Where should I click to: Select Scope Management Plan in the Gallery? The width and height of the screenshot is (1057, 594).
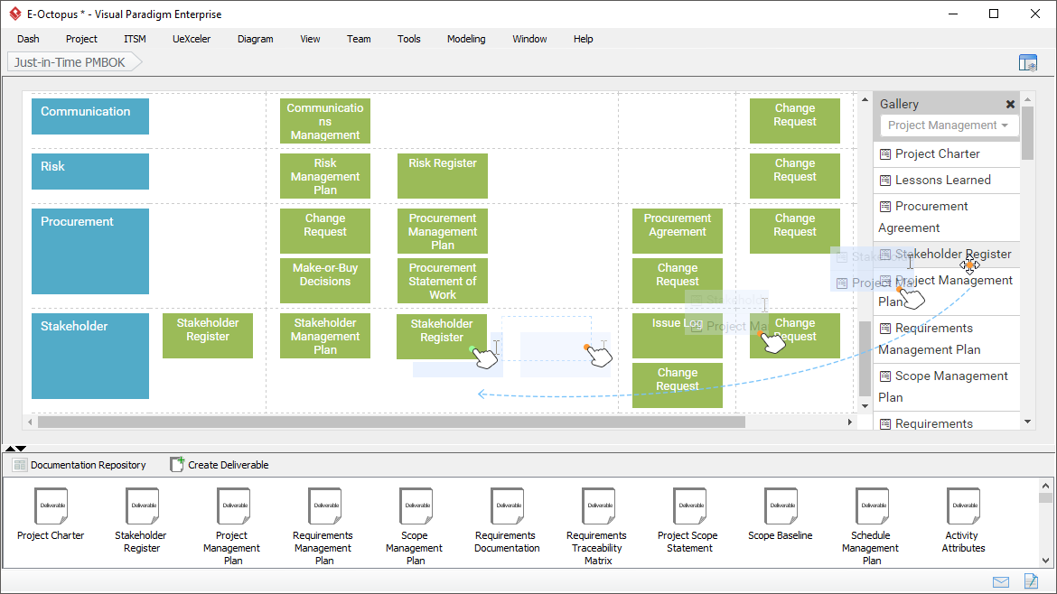944,386
